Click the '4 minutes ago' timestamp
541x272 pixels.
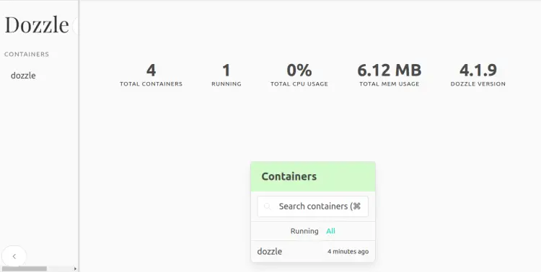[348, 252]
